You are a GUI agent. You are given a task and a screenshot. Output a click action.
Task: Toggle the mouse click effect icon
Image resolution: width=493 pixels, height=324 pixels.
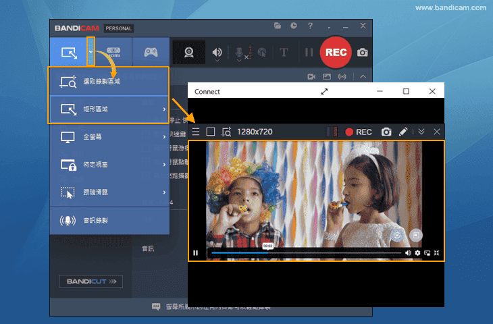coord(261,52)
